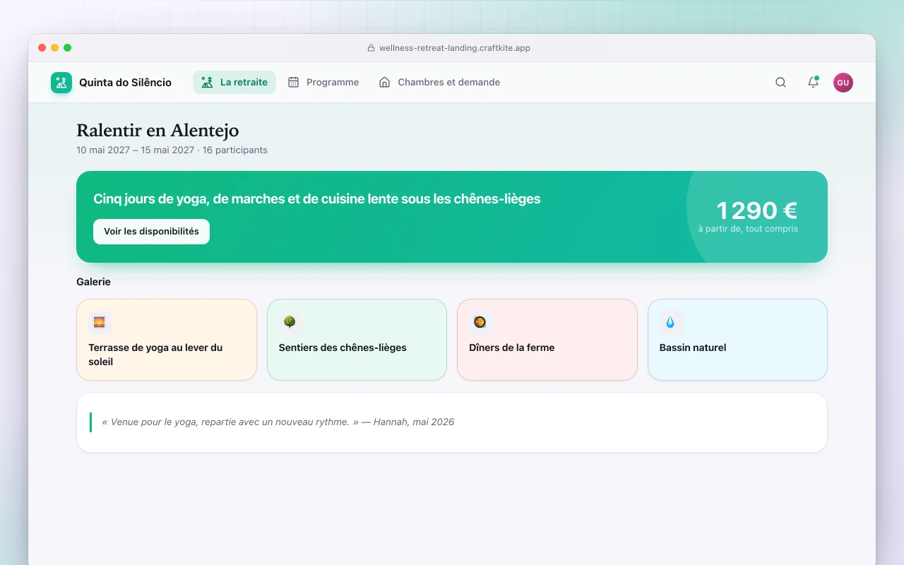
Task: Switch to La retraite tab
Action: 234,83
